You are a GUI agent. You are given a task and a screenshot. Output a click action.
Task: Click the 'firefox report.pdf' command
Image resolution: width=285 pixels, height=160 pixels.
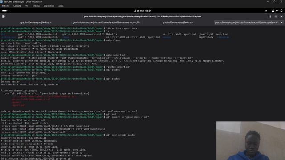[118, 67]
